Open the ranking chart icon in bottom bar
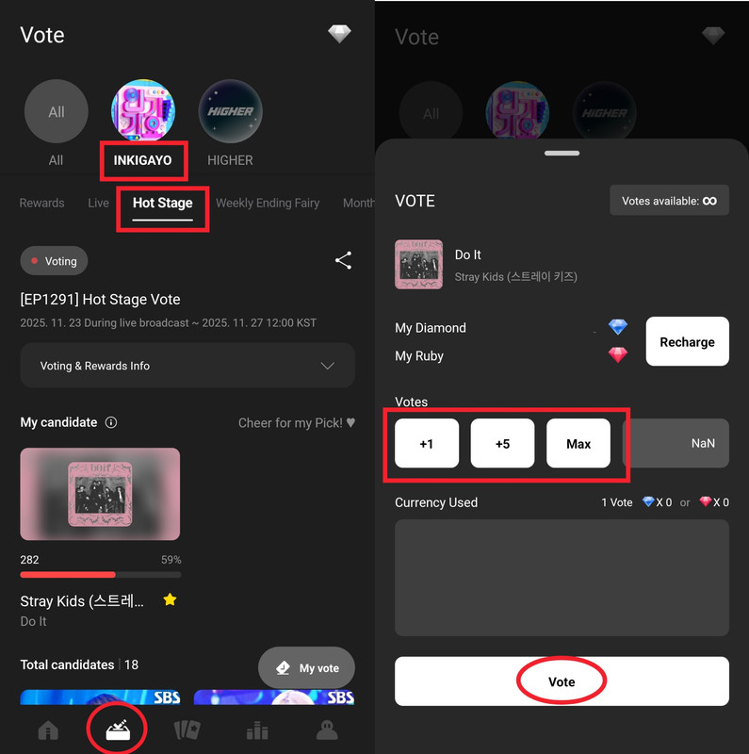Viewport: 749px width, 754px height. [257, 730]
